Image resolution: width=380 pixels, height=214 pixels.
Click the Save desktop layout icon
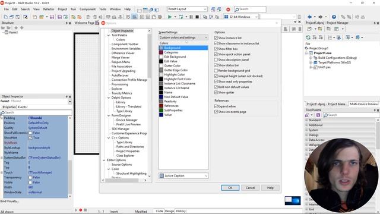click(x=213, y=10)
